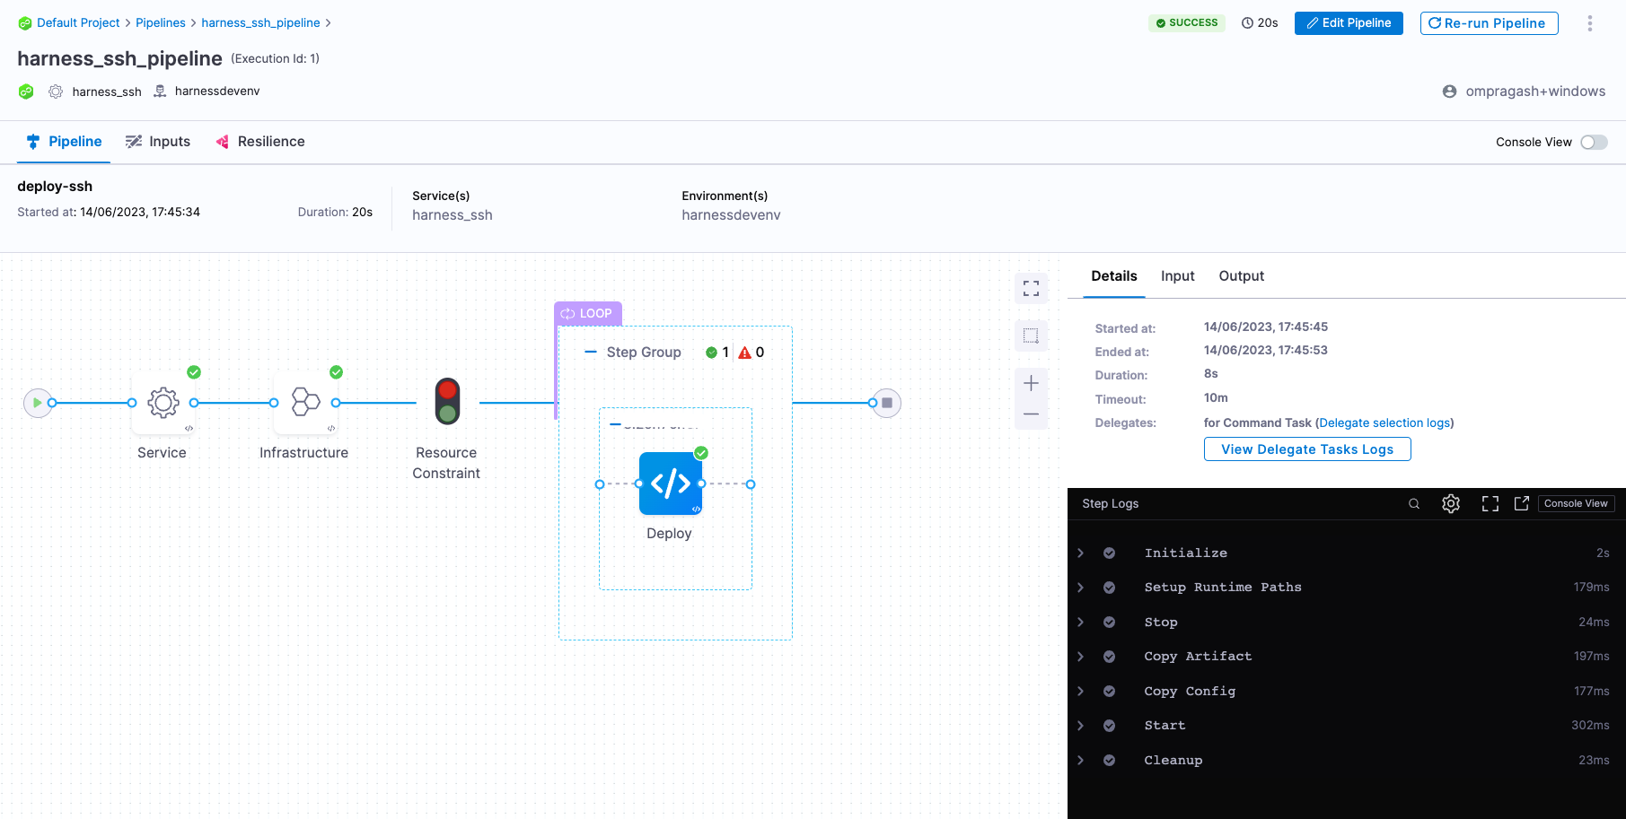Open the Output details tab
The height and width of the screenshot is (819, 1626).
tap(1241, 276)
